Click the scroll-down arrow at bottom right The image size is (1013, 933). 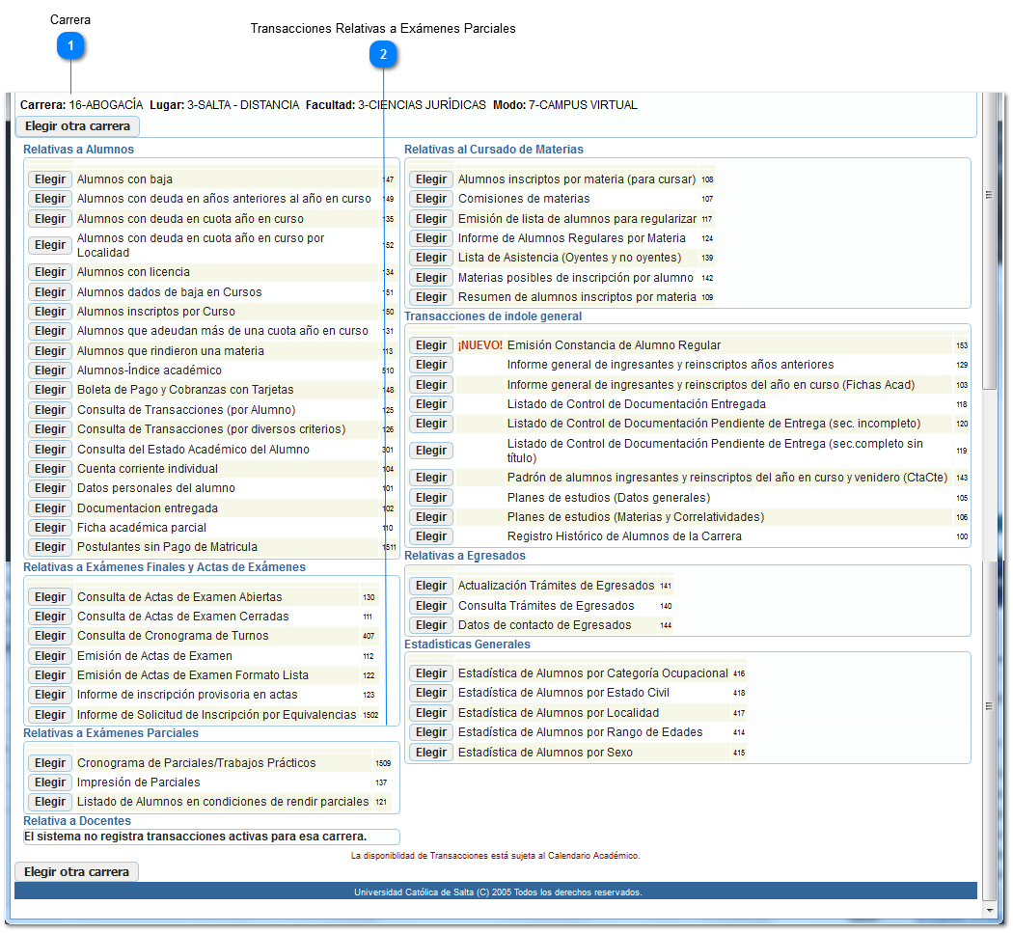click(989, 910)
